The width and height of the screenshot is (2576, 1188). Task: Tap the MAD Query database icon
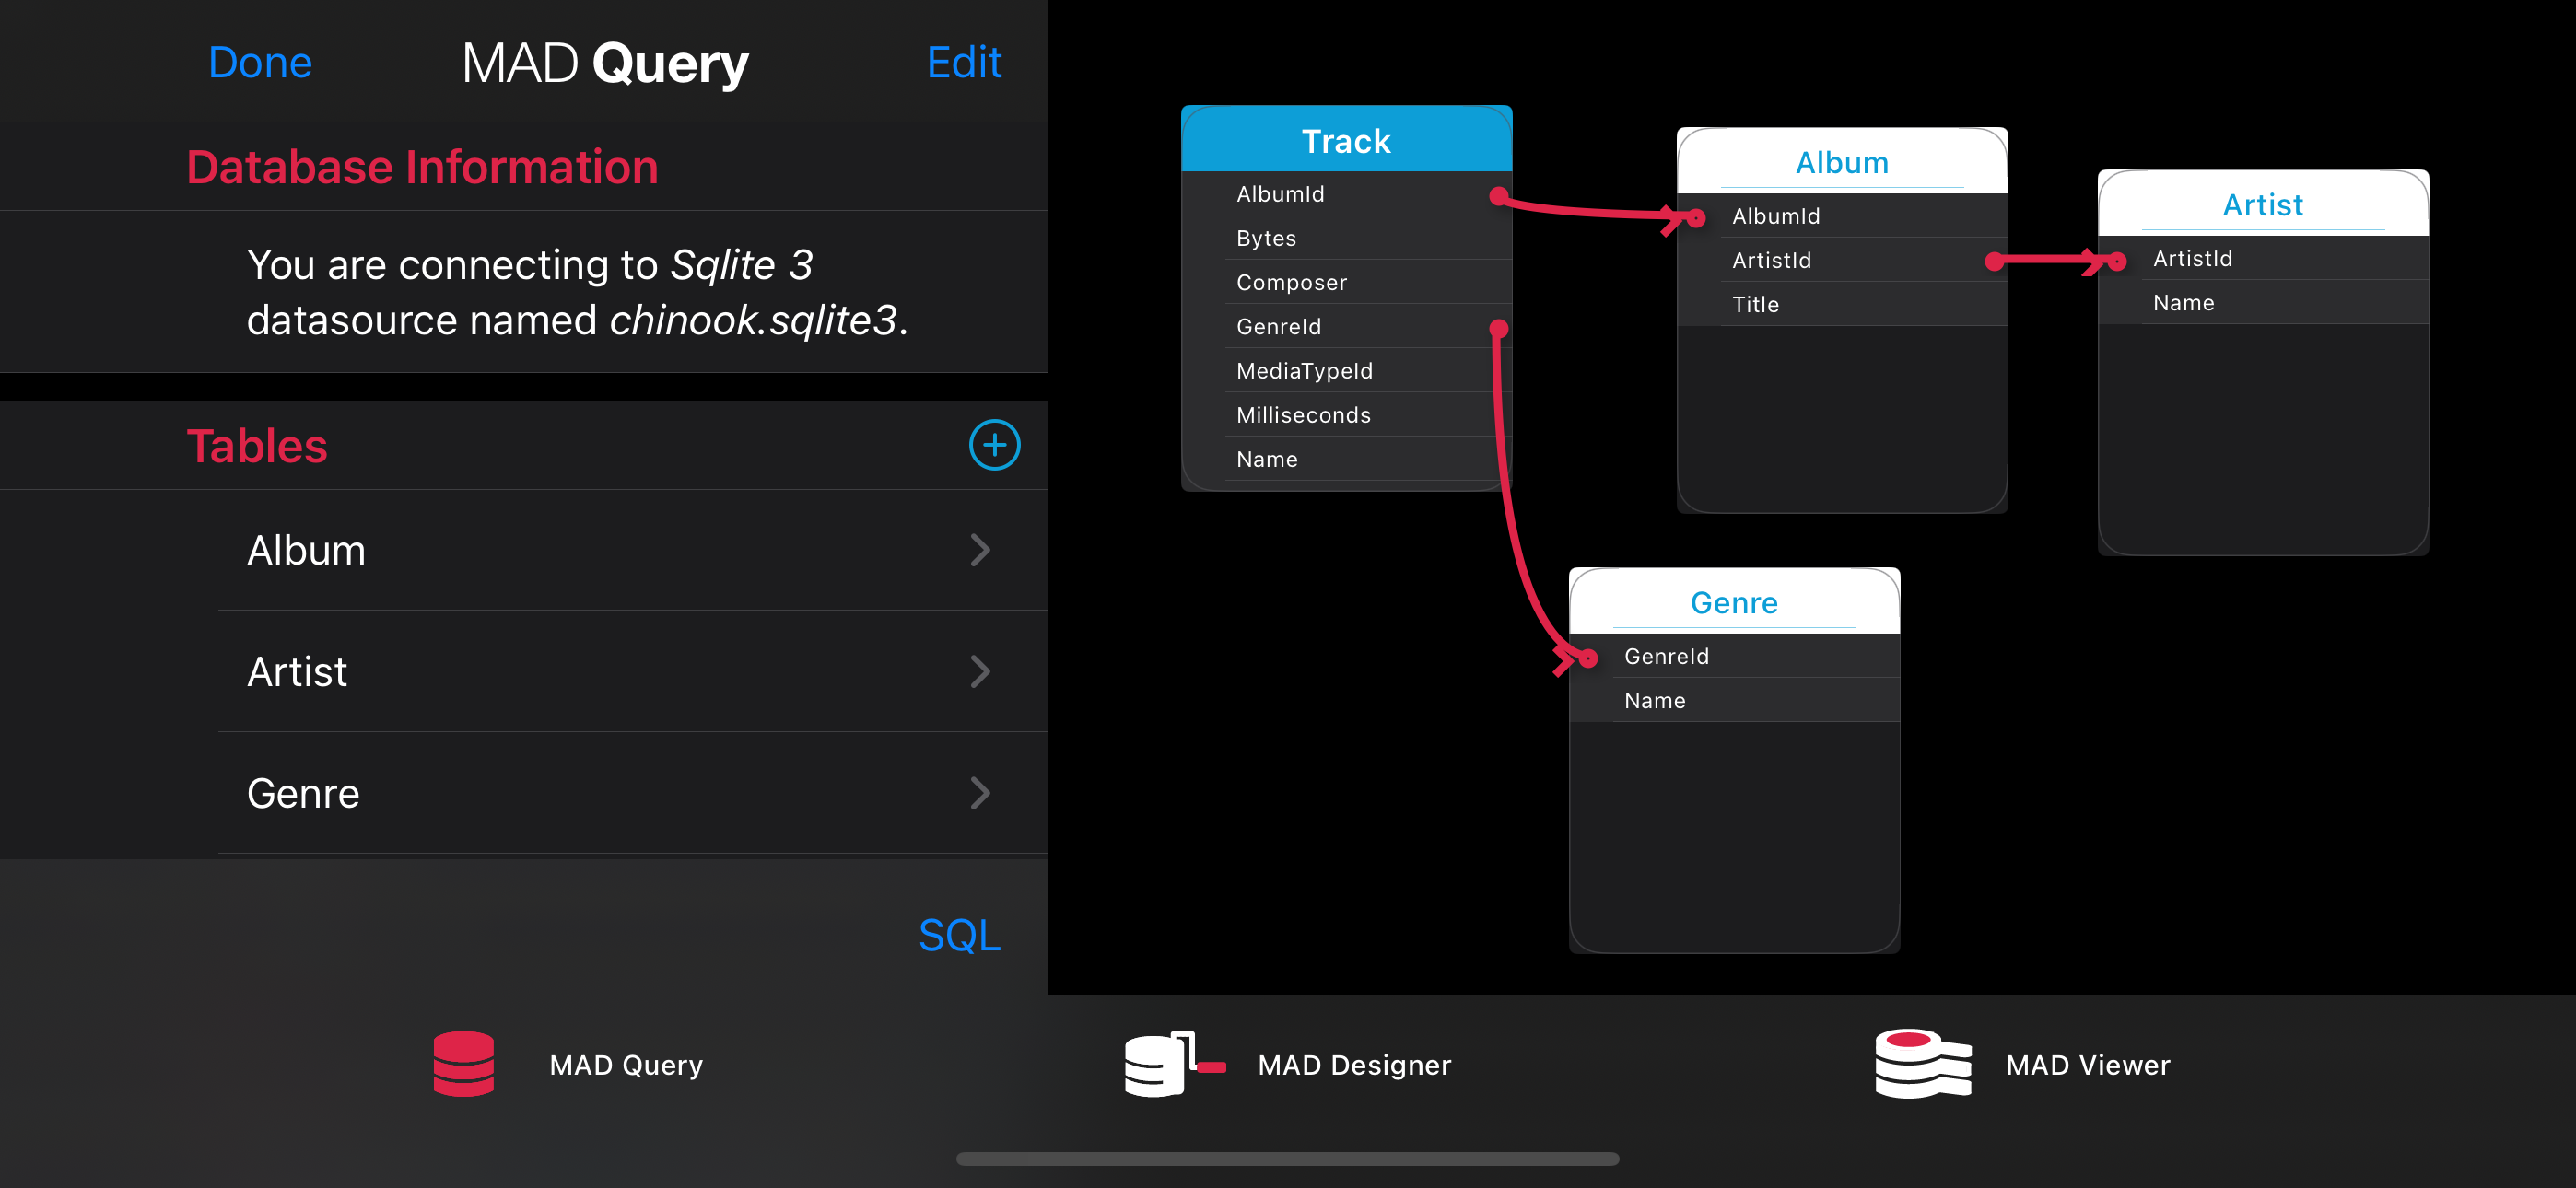(x=463, y=1064)
